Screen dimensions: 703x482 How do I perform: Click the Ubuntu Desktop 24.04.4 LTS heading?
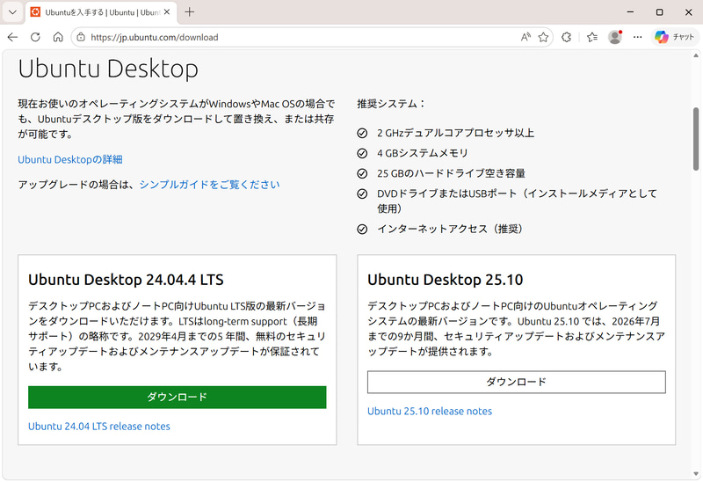126,280
